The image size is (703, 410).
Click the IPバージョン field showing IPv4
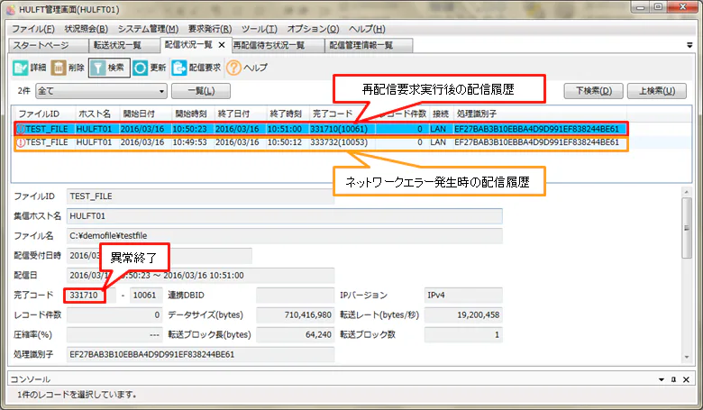click(463, 296)
